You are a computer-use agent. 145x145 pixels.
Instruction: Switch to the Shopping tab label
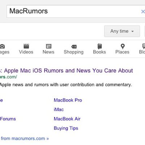pyautogui.click(x=74, y=52)
